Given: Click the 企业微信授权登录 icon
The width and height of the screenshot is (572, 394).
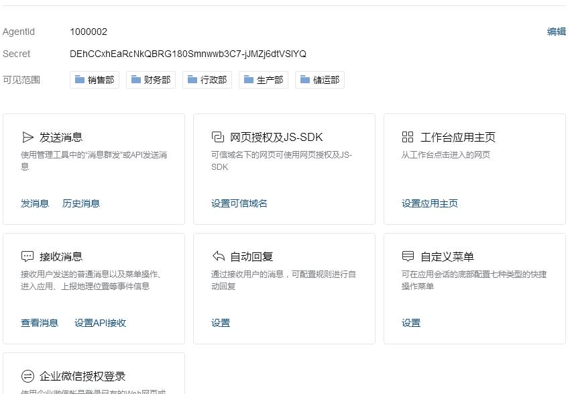Looking at the screenshot, I should [27, 376].
